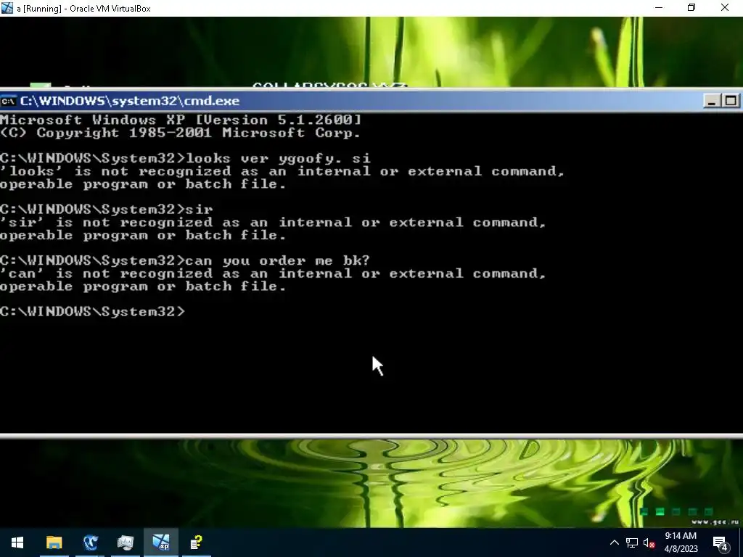Click the 'looks ver ygoofy. si' command line

point(185,158)
